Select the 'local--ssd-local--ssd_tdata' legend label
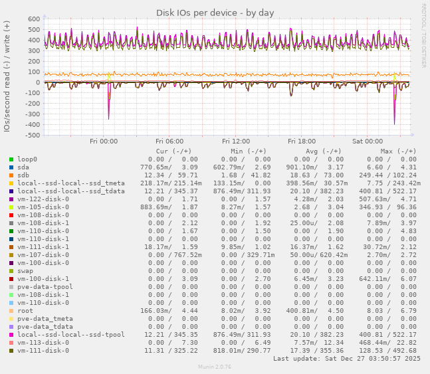Viewport: 430px width, 374px height. click(x=71, y=191)
